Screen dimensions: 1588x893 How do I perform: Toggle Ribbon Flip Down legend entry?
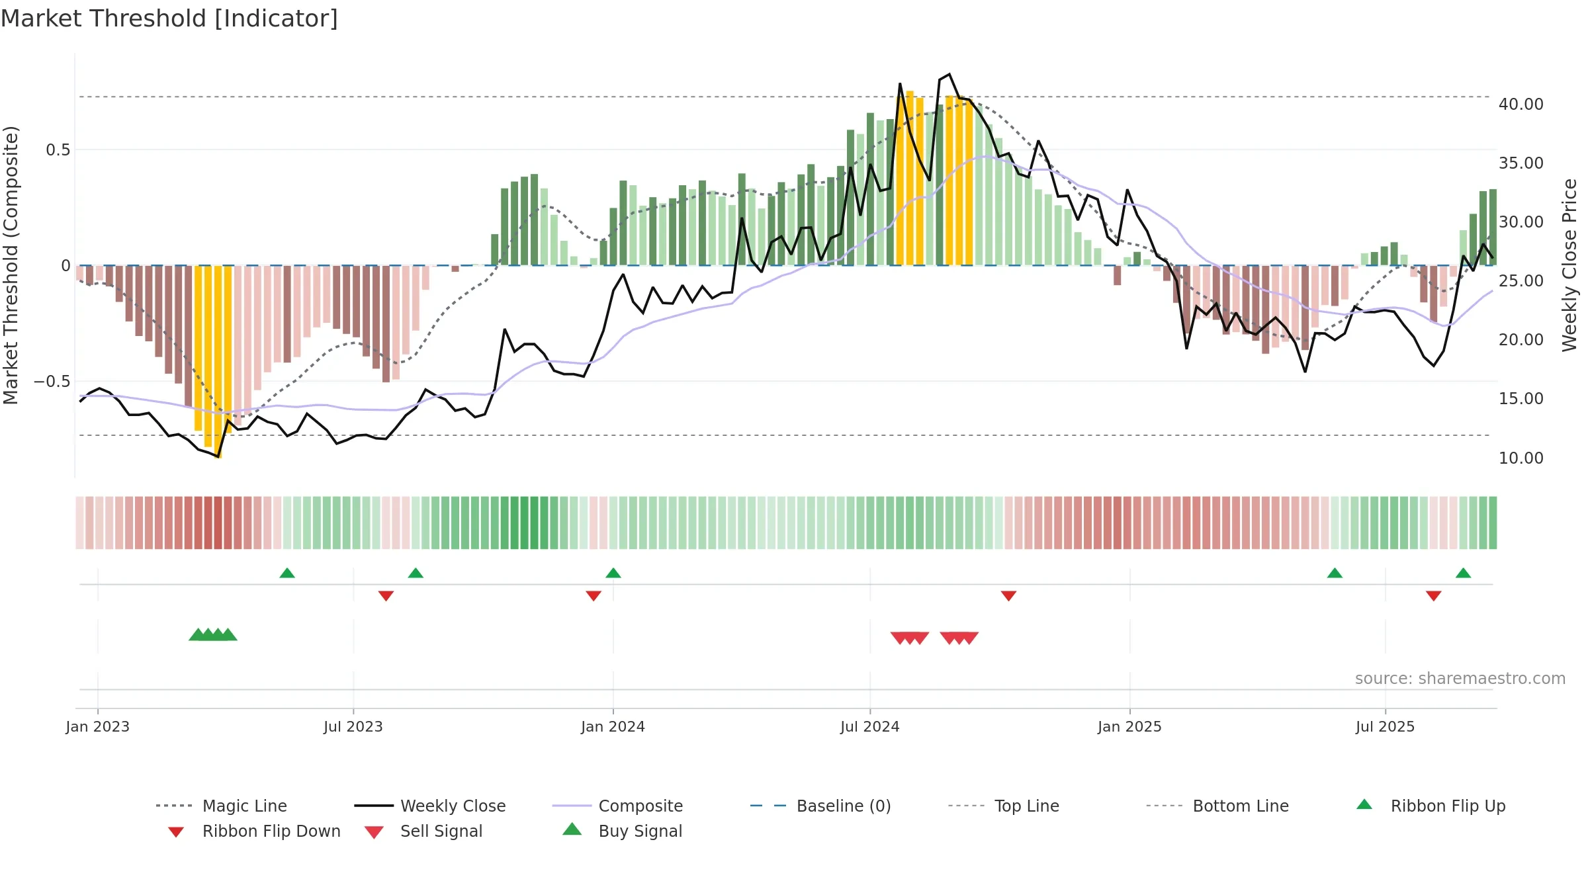point(254,831)
